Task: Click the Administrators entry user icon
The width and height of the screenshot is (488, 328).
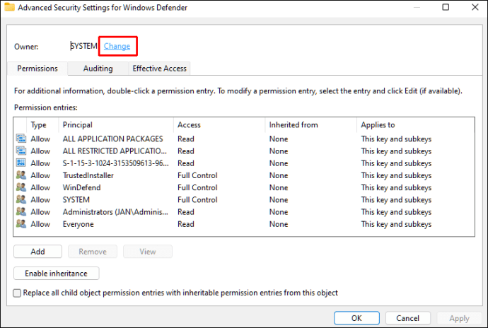Action: (21, 211)
